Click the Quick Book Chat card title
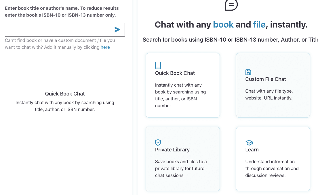Image resolution: width=318 pixels, height=195 pixels. (x=175, y=73)
